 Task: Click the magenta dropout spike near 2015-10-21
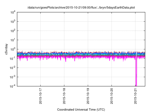pyautogui.click(x=136, y=71)
